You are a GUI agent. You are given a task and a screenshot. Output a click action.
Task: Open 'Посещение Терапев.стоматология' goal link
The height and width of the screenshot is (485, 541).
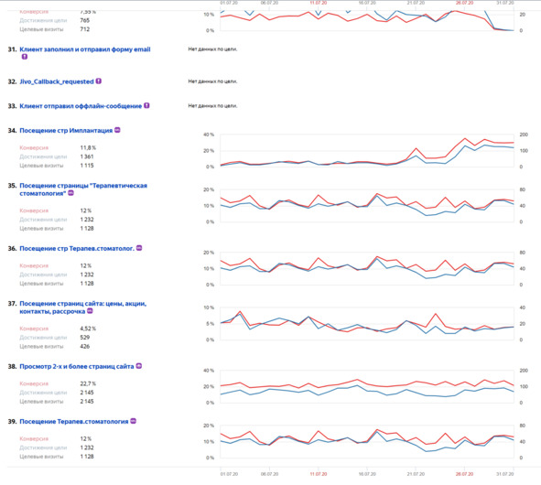(74, 422)
